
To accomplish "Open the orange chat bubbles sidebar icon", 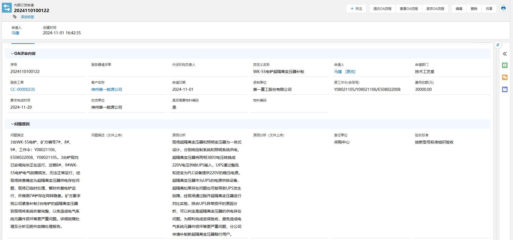I will tap(505, 77).
